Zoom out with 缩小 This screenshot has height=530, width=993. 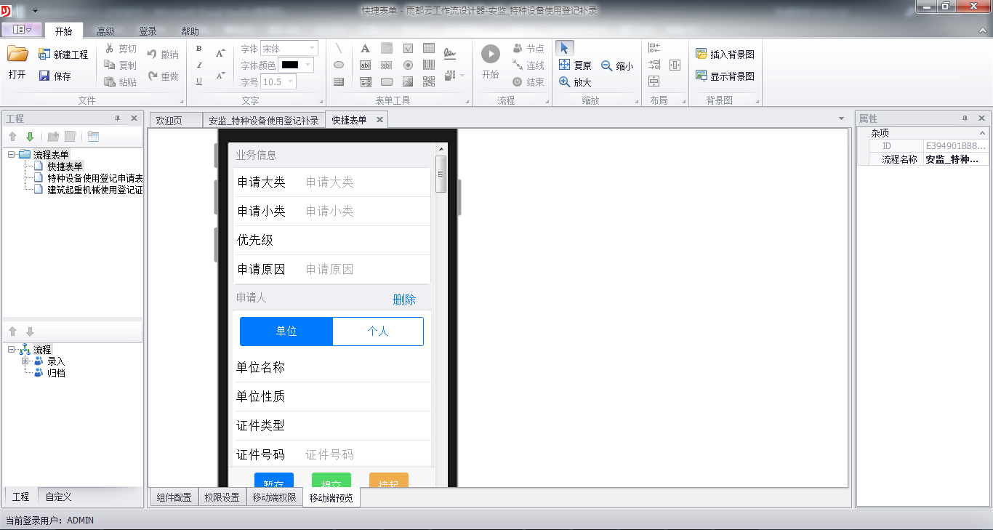tap(617, 65)
